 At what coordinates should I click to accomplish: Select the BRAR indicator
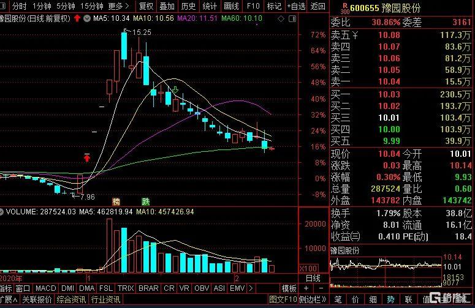[x=148, y=288]
